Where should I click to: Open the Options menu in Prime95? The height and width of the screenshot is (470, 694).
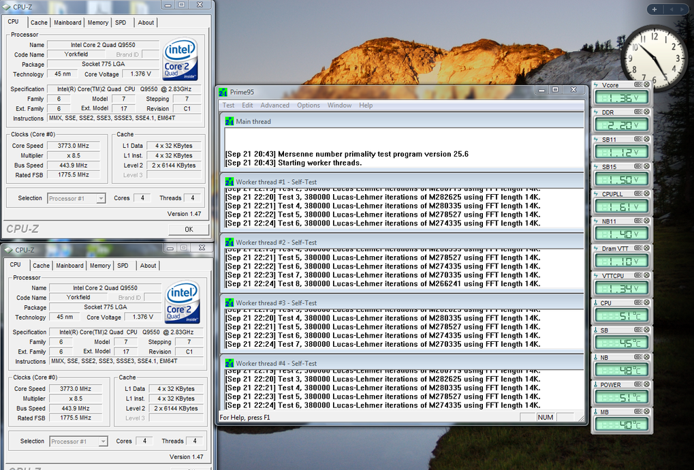pos(309,106)
